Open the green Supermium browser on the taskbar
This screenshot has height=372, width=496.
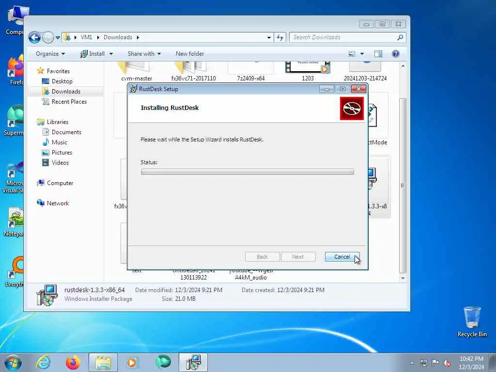[163, 362]
